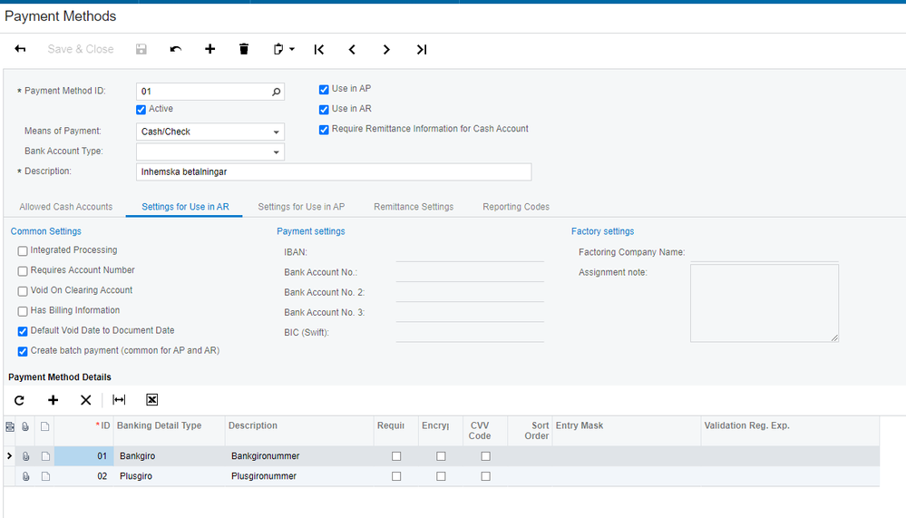Go to previous record

pyautogui.click(x=352, y=50)
